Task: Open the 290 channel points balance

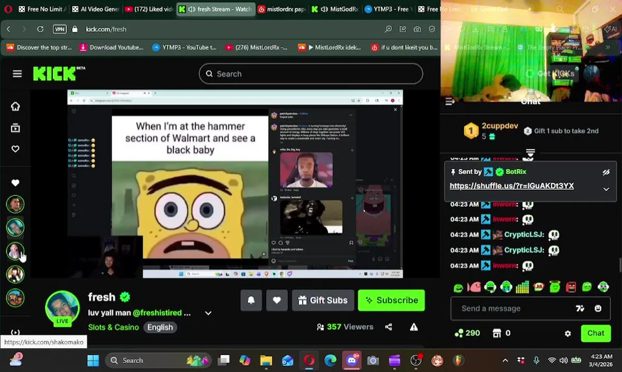Action: click(467, 333)
